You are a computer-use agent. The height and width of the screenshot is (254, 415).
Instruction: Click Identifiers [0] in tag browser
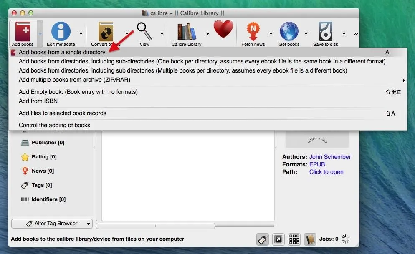(x=48, y=199)
